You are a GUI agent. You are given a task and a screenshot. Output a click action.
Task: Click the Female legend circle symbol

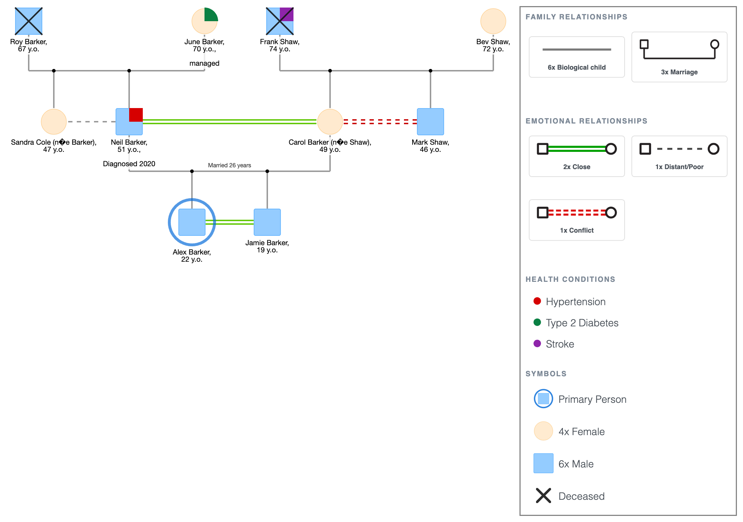pos(544,431)
